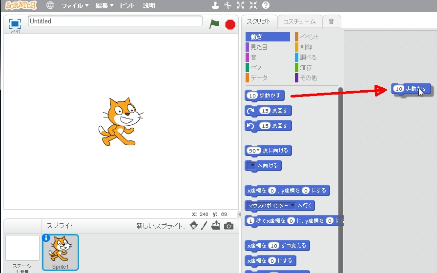Click the red stop button
Screen dimensions: 437x273
230,24
